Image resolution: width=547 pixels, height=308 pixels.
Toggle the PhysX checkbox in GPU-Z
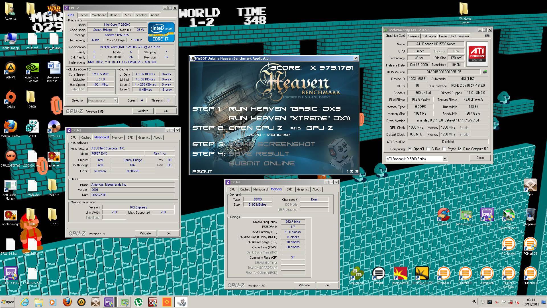(x=444, y=149)
